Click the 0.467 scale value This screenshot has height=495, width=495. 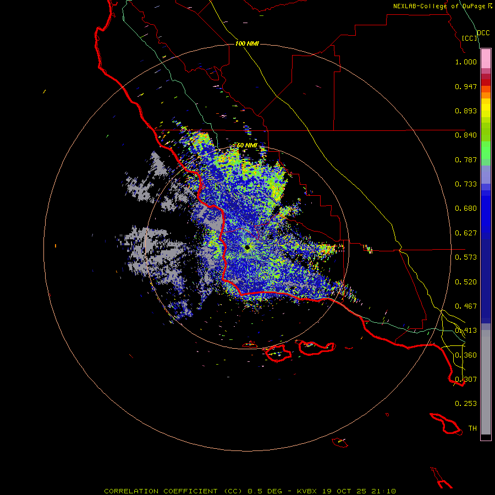[x=466, y=306]
